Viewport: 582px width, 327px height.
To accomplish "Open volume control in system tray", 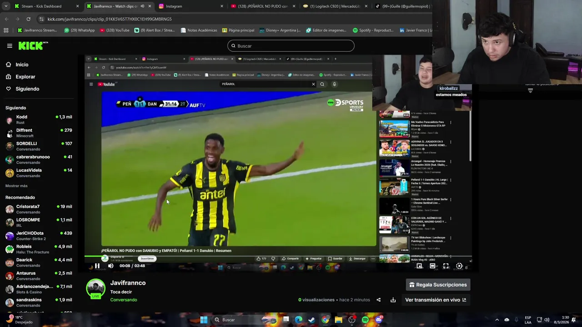I will click(x=547, y=320).
